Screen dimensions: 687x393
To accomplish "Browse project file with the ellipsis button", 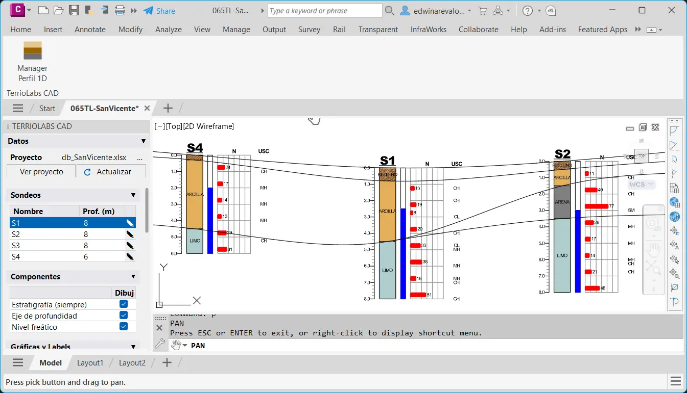I will [x=140, y=158].
